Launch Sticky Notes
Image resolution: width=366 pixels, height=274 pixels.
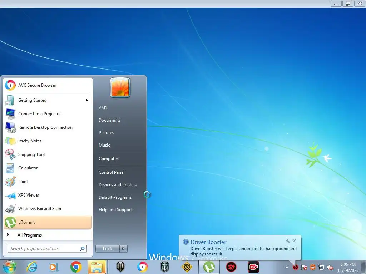click(48, 141)
